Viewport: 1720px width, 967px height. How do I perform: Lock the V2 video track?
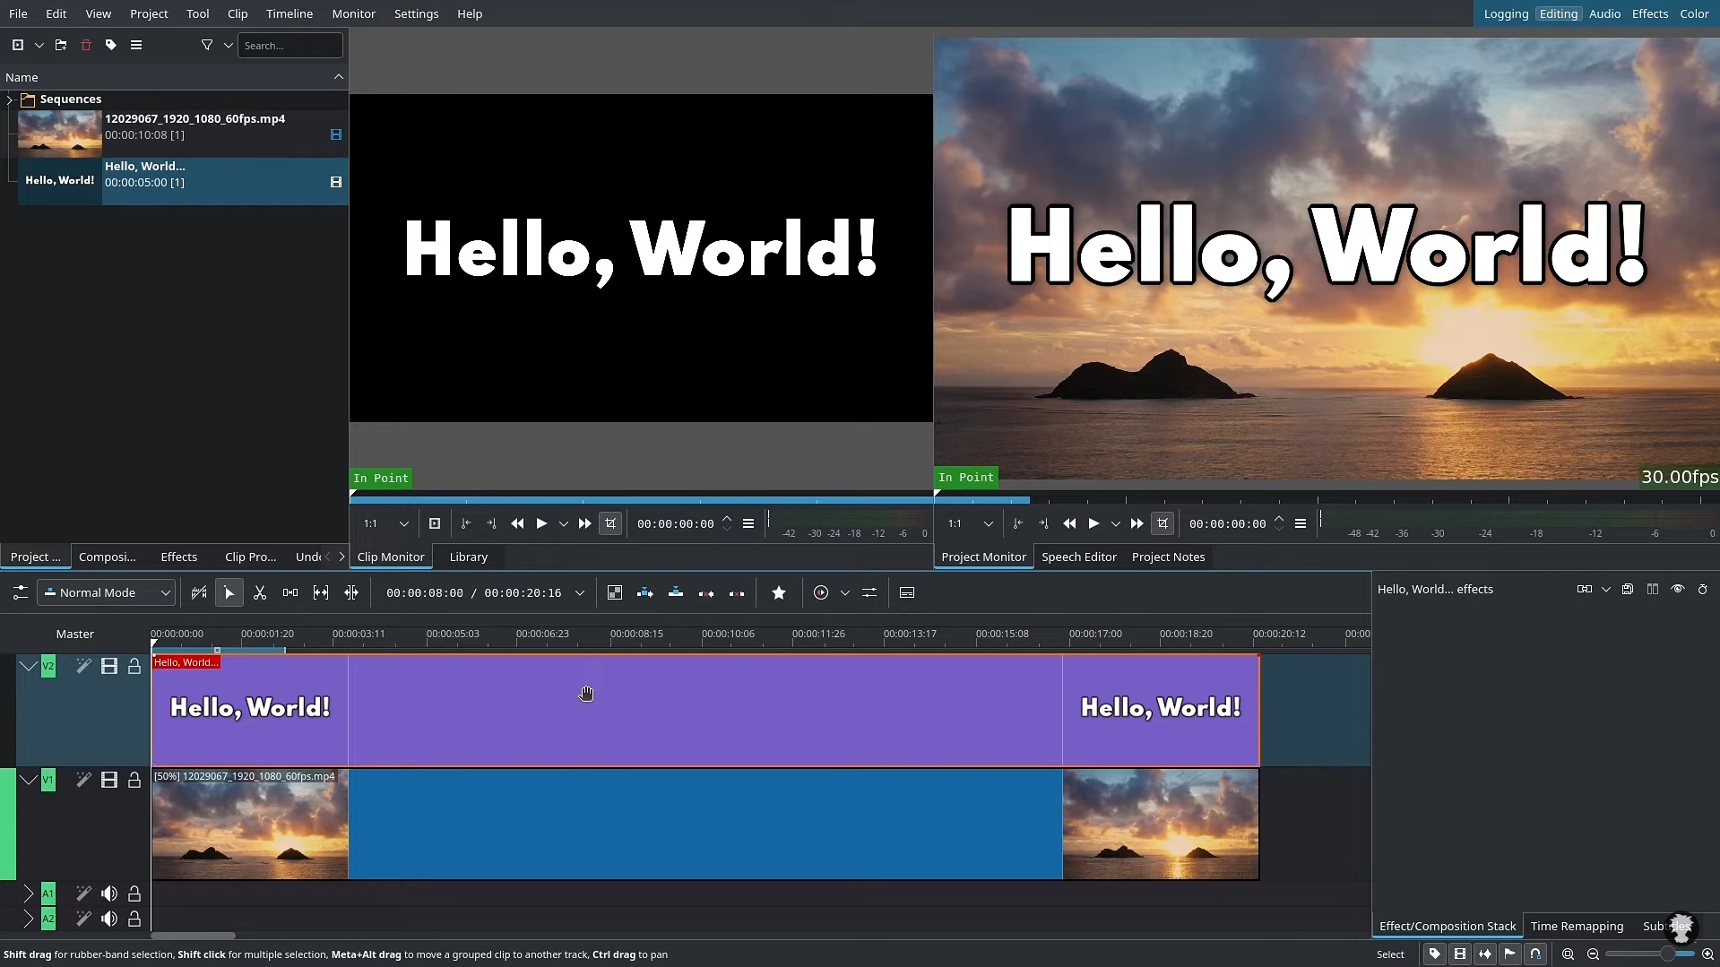point(134,666)
